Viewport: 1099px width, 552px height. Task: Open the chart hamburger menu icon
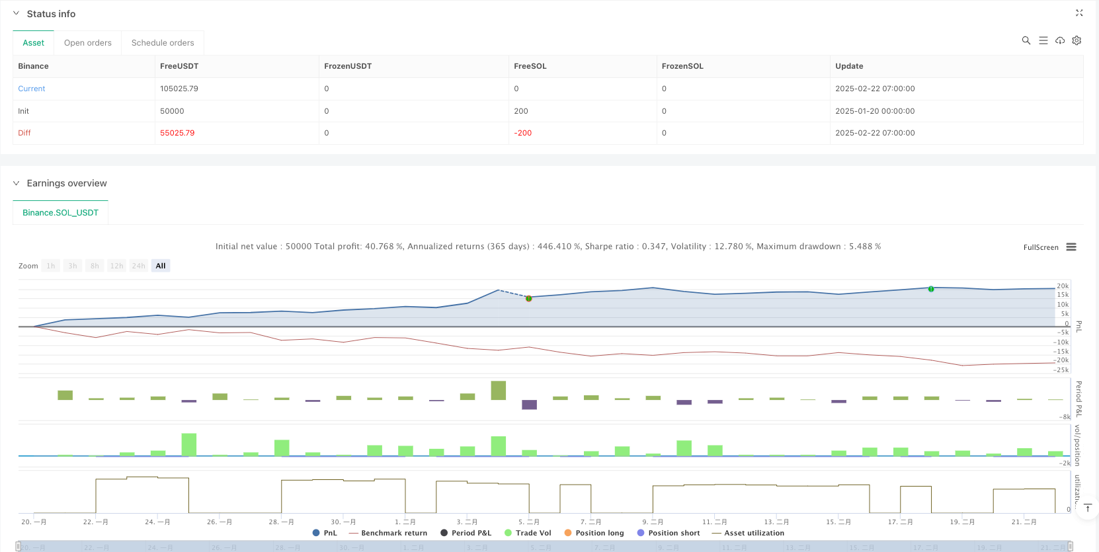coord(1071,247)
